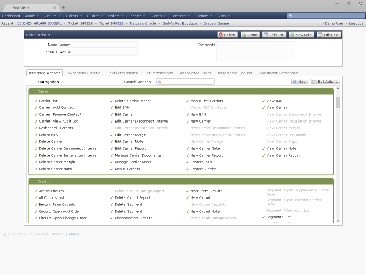The height and width of the screenshot is (275, 366).
Task: Open the Role List
Action: [274, 35]
